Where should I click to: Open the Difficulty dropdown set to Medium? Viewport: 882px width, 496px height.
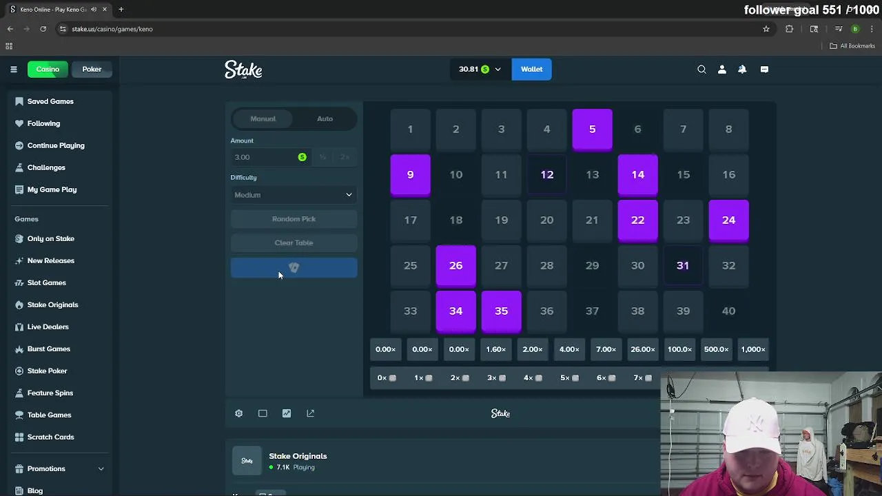294,195
